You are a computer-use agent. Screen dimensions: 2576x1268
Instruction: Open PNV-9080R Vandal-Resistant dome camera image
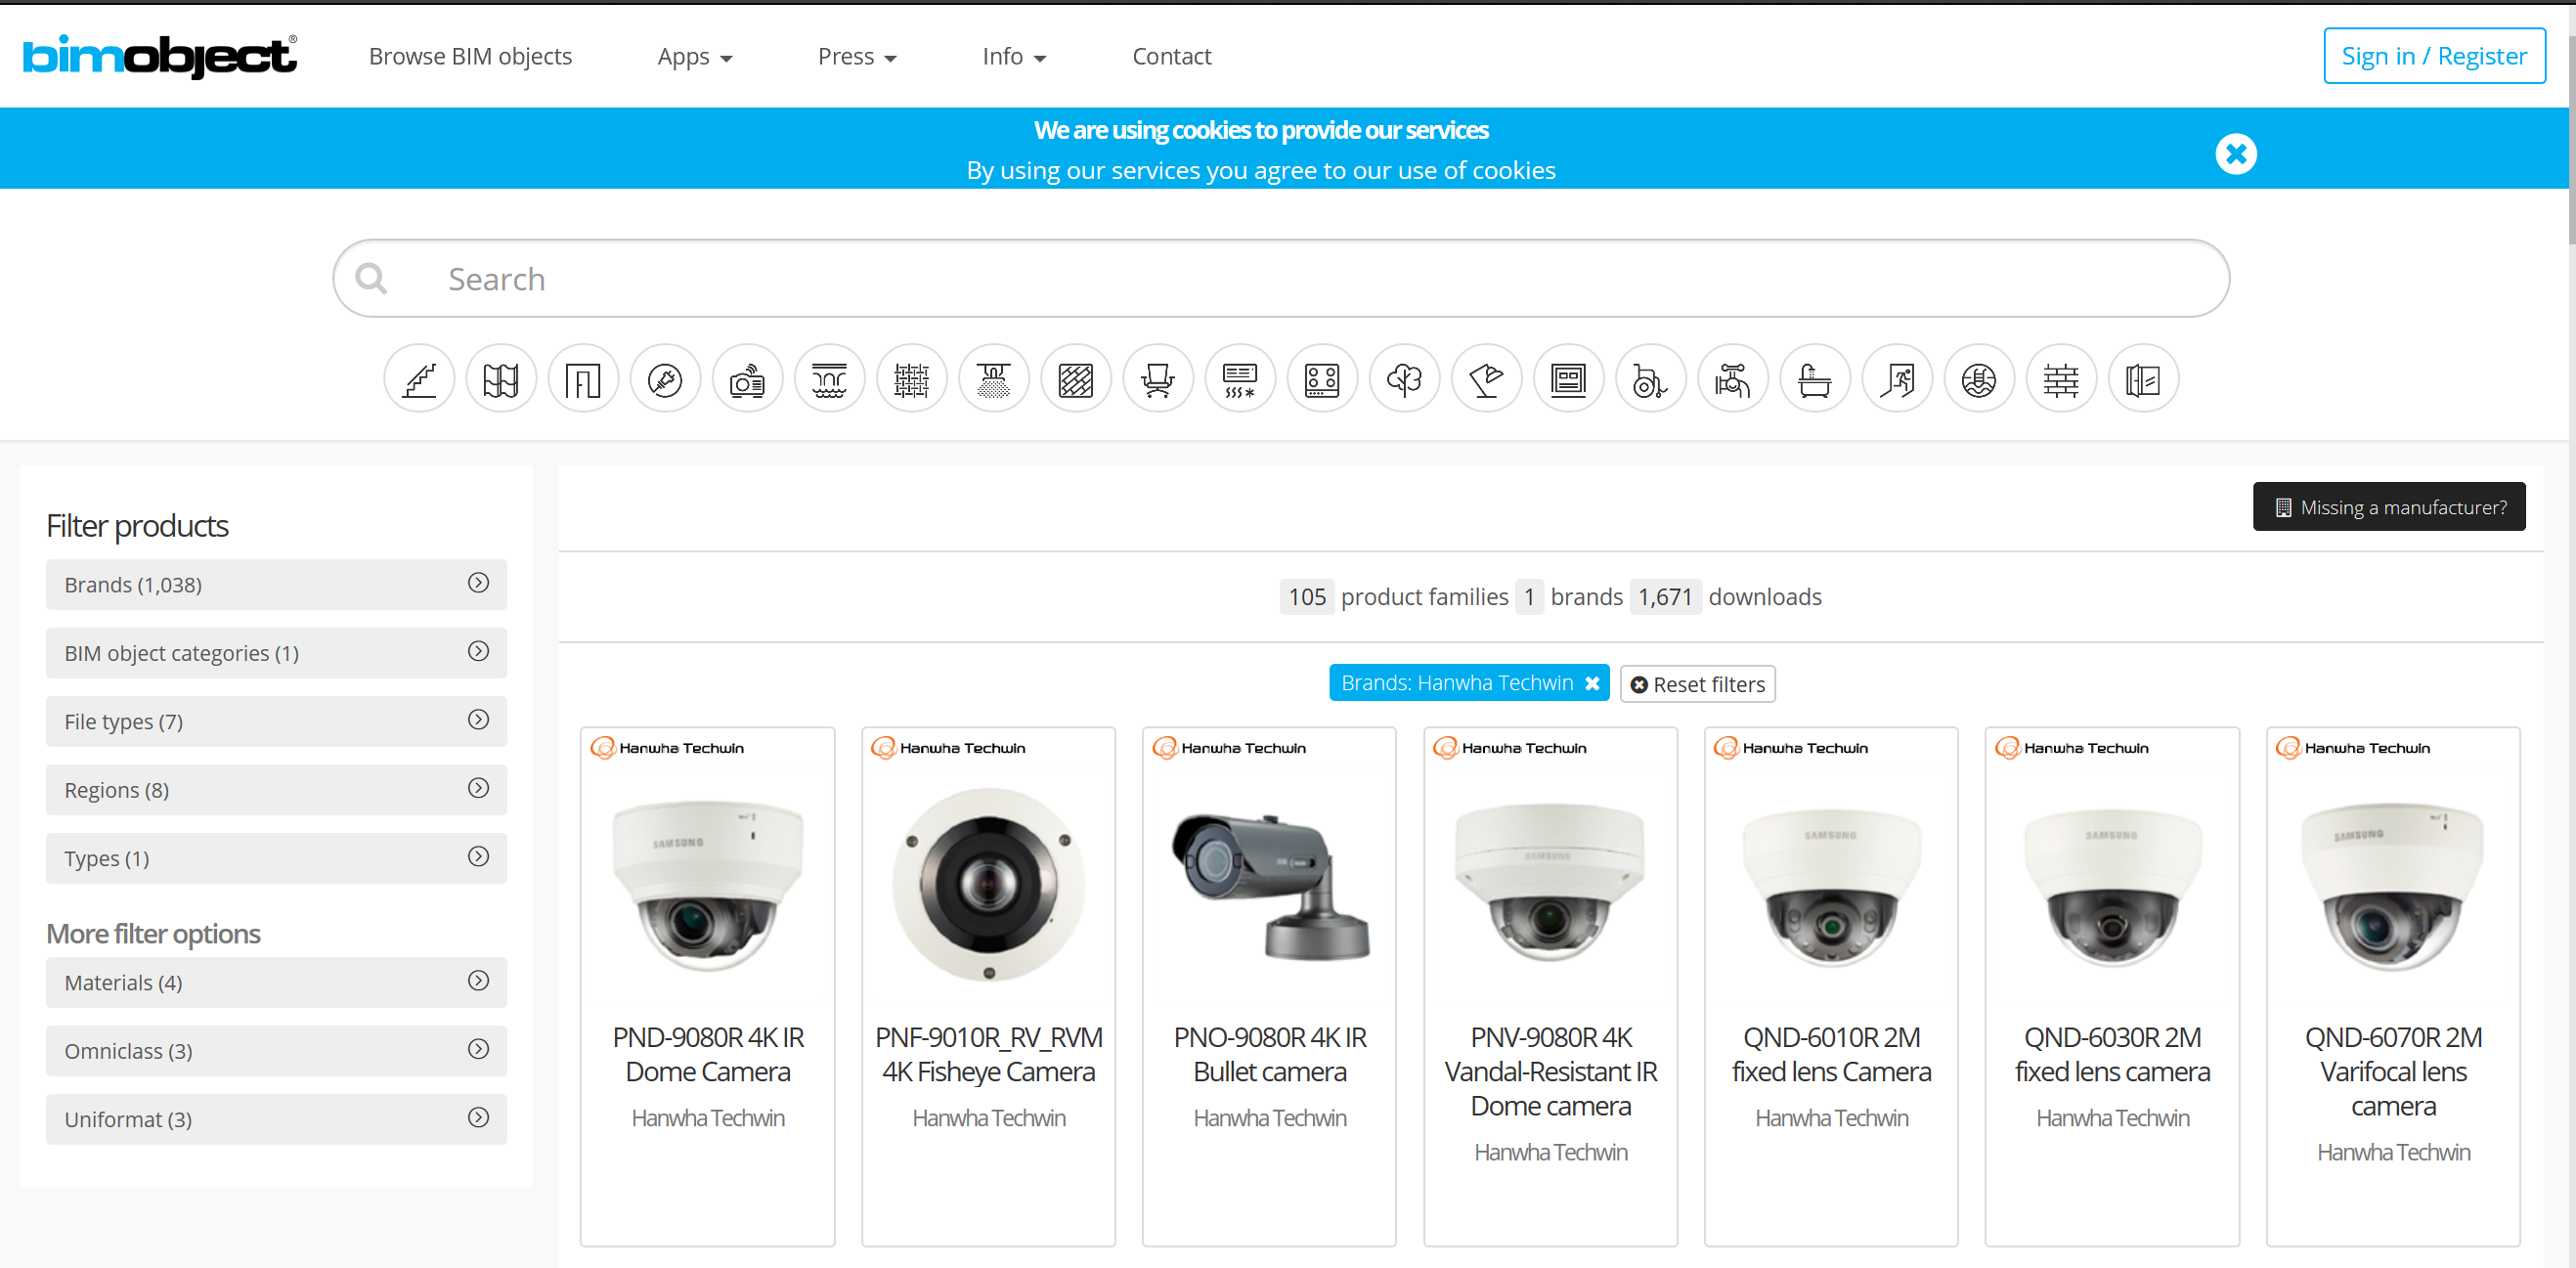click(x=1550, y=882)
